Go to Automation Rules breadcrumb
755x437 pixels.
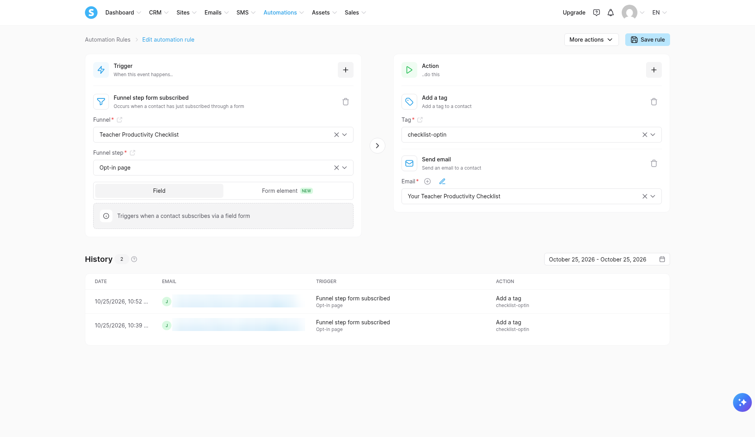click(x=108, y=40)
